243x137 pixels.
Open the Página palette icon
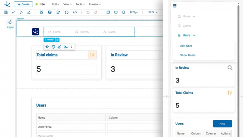[x=10, y=22]
